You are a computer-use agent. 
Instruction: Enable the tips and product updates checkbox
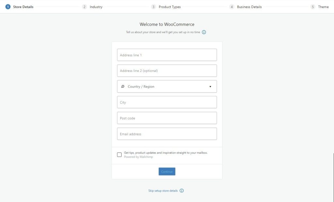[119, 155]
